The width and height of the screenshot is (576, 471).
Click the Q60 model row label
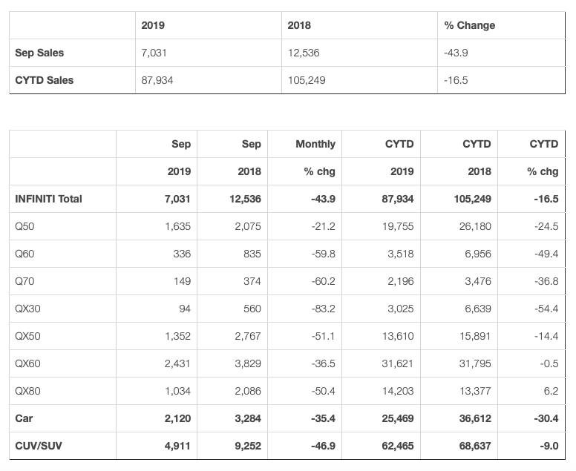[x=24, y=254]
